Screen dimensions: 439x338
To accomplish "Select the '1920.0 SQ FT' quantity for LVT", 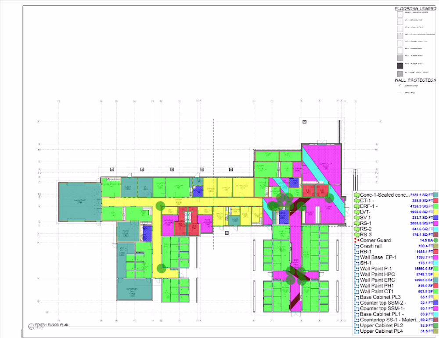I will (421, 212).
